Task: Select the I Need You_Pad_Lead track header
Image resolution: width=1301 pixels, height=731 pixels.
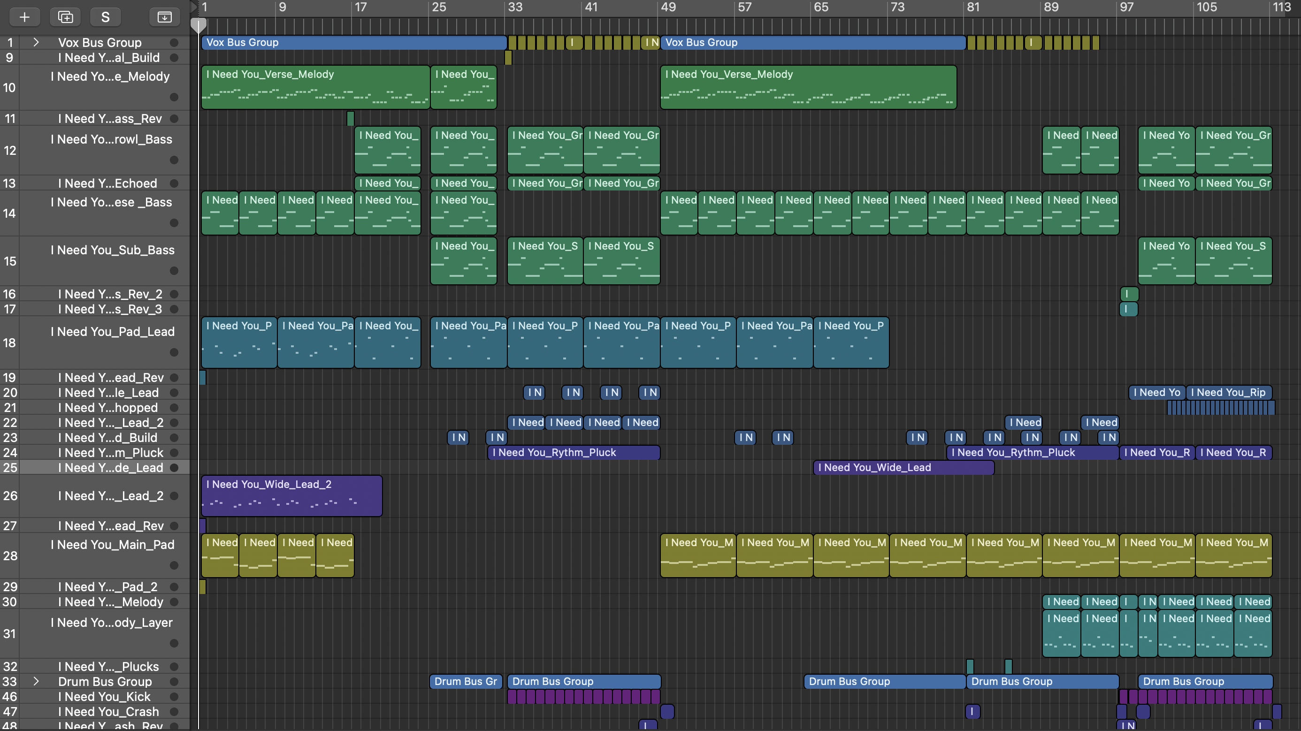Action: 112,332
